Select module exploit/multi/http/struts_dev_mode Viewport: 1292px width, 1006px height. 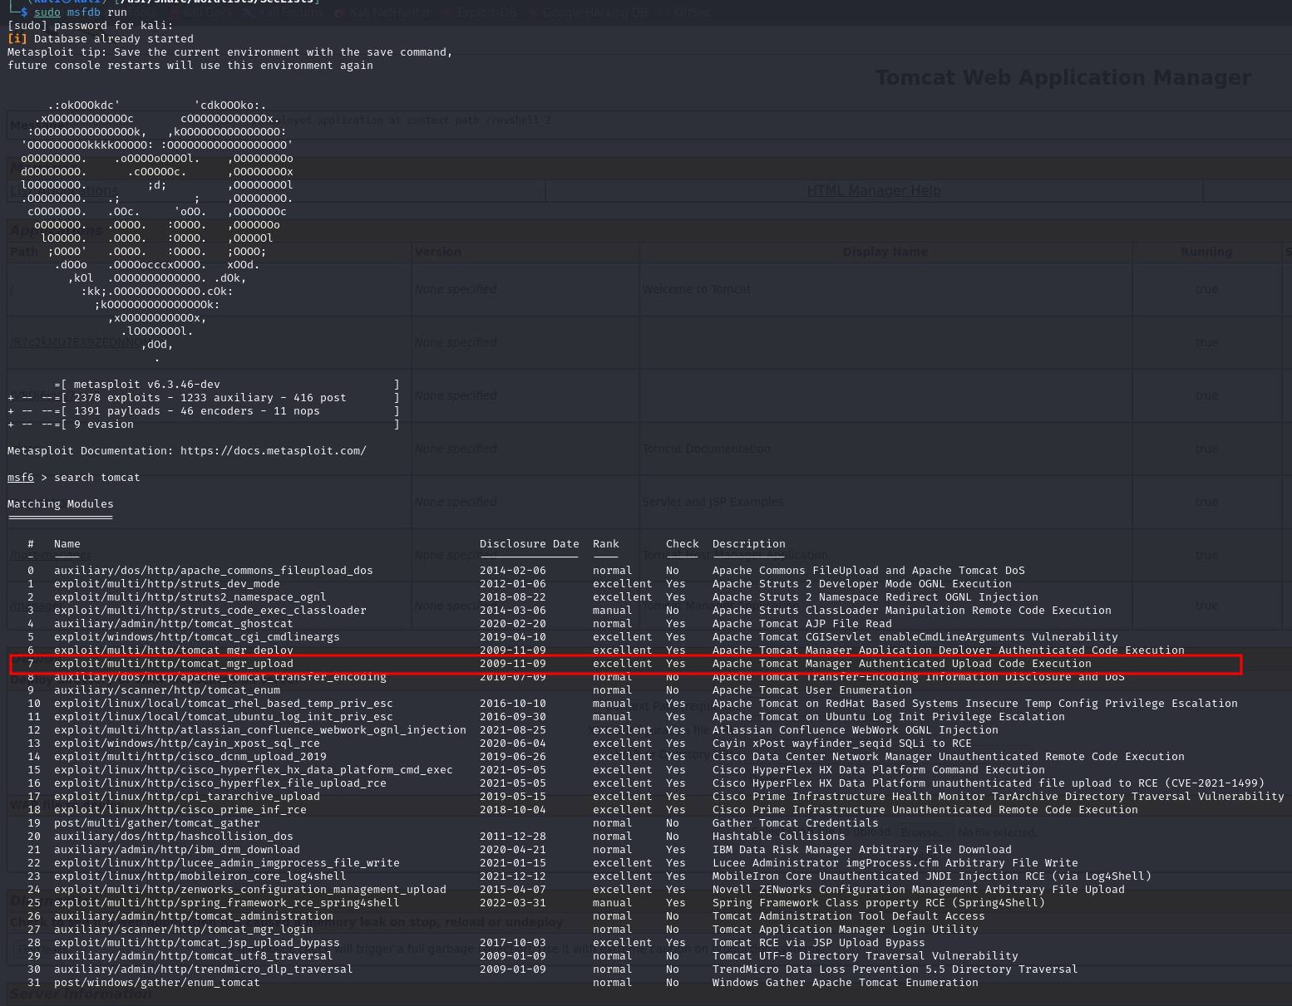click(x=167, y=584)
